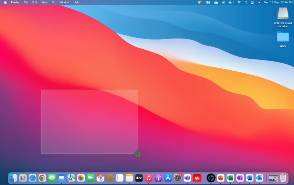Open System Preferences from the Dock
Screen dimensions: 294x185
pyautogui.click(x=178, y=178)
